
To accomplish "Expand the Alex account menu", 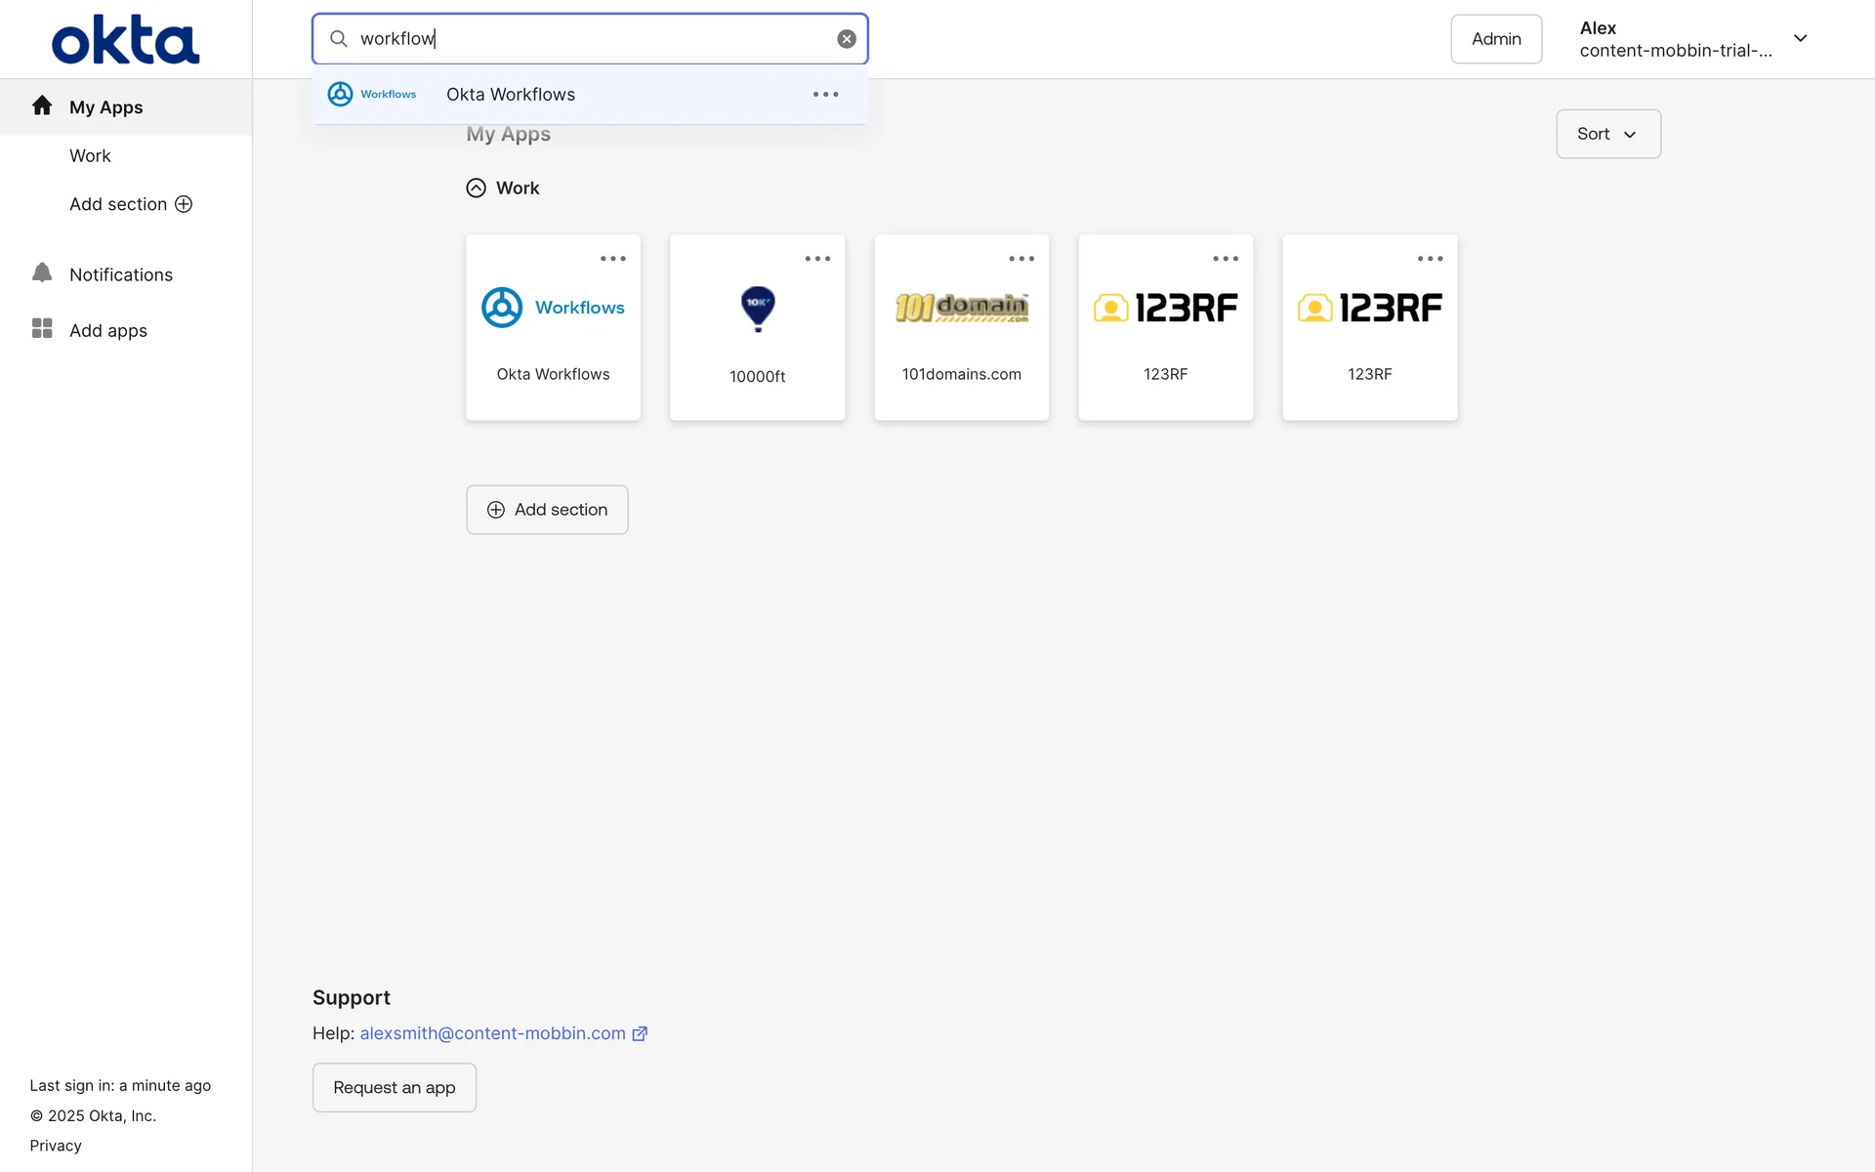I will pos(1800,39).
